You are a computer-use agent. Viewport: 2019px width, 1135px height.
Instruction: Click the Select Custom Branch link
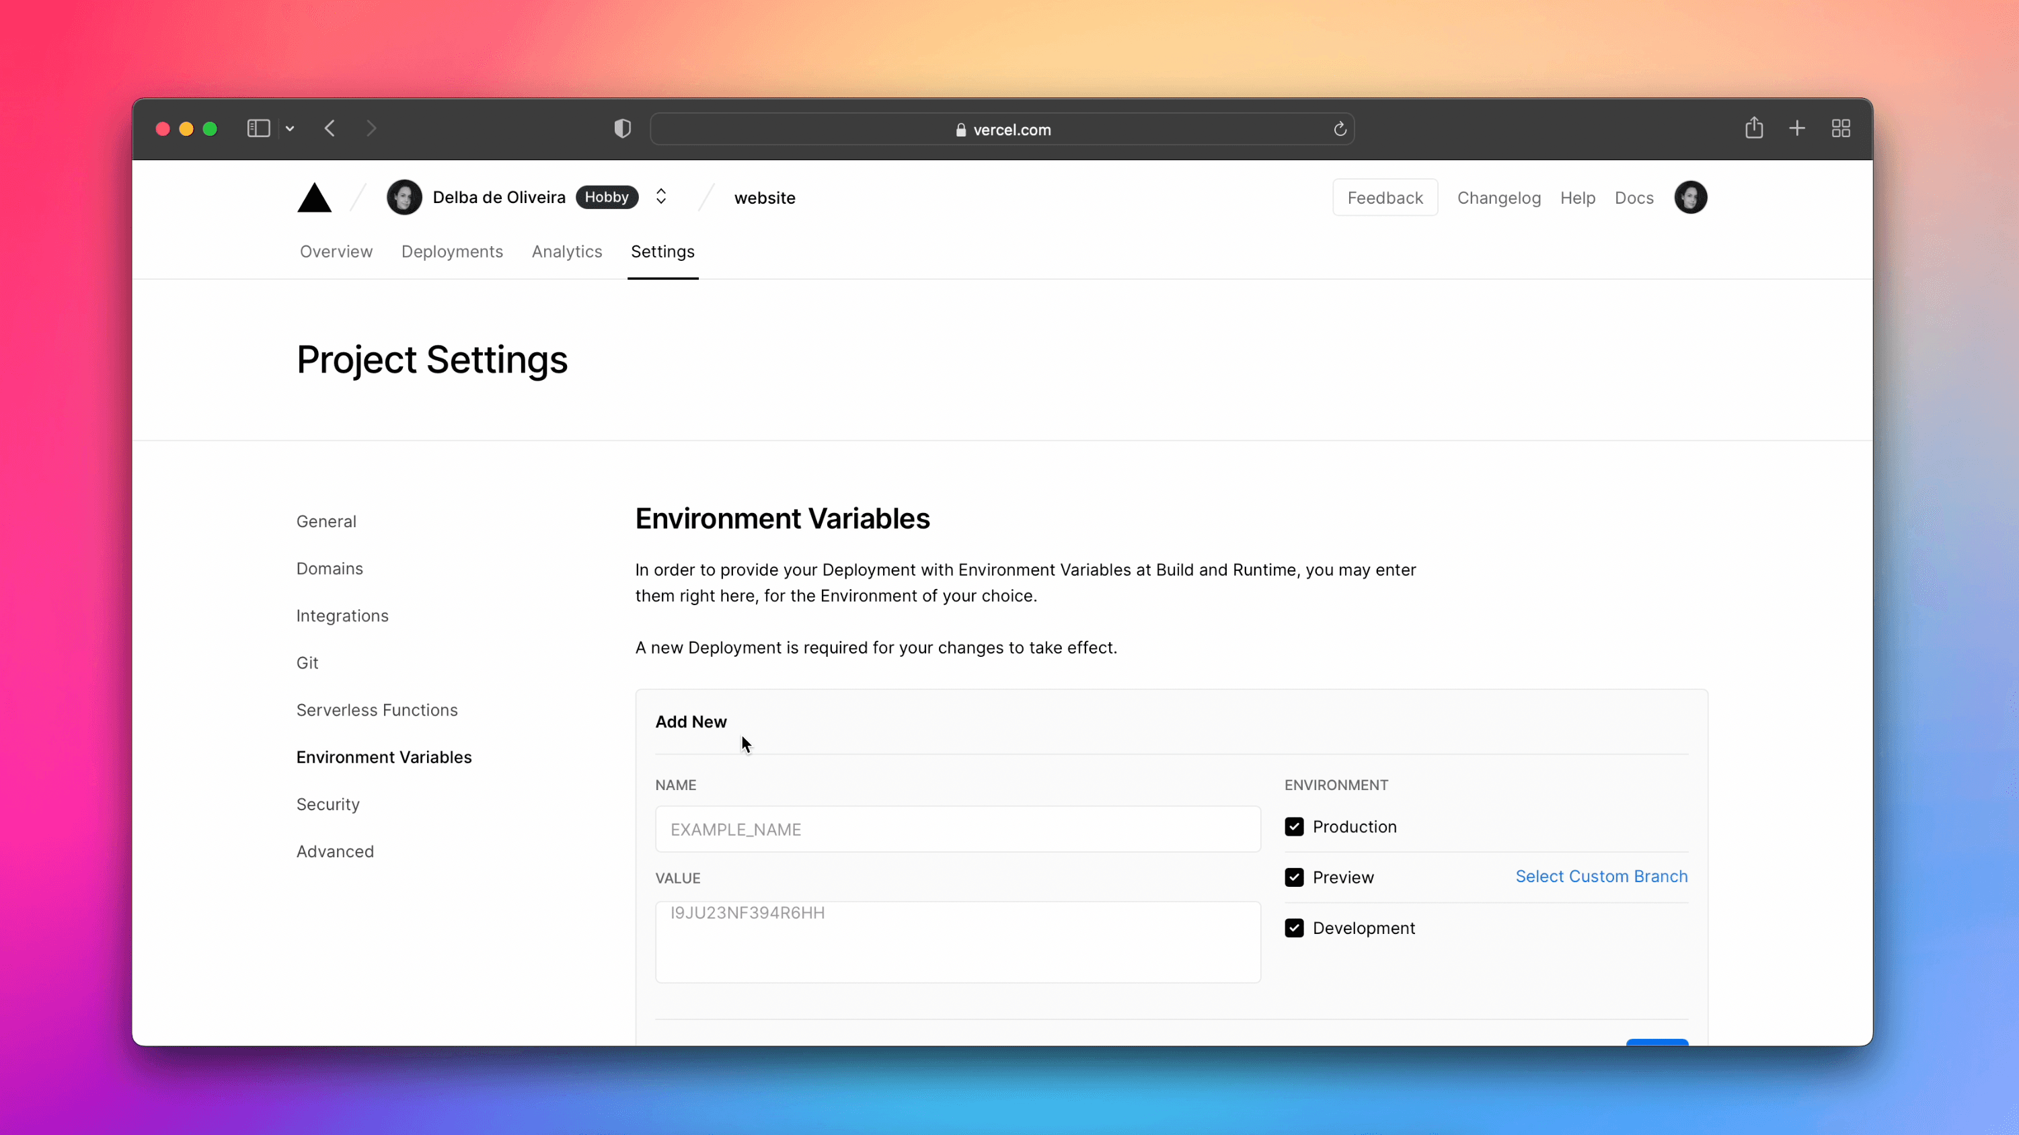pyautogui.click(x=1601, y=876)
